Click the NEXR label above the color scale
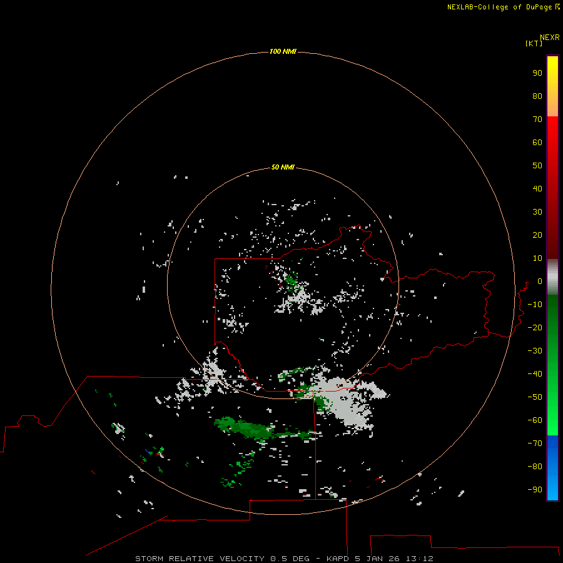 coord(550,38)
